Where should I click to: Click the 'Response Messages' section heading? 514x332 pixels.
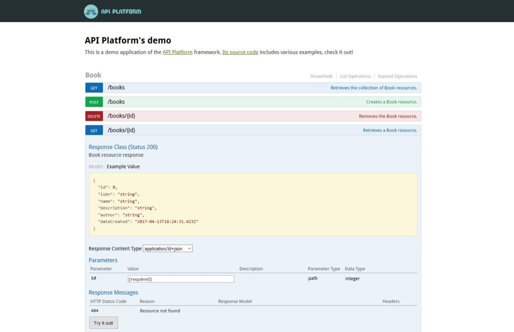pos(113,292)
